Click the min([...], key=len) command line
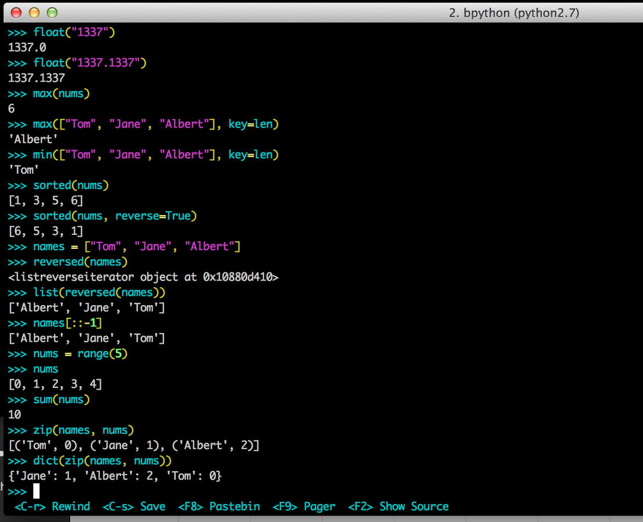The height and width of the screenshot is (522, 643). point(143,155)
